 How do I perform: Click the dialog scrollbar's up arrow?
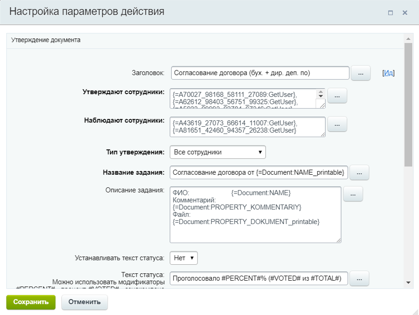pos(408,39)
